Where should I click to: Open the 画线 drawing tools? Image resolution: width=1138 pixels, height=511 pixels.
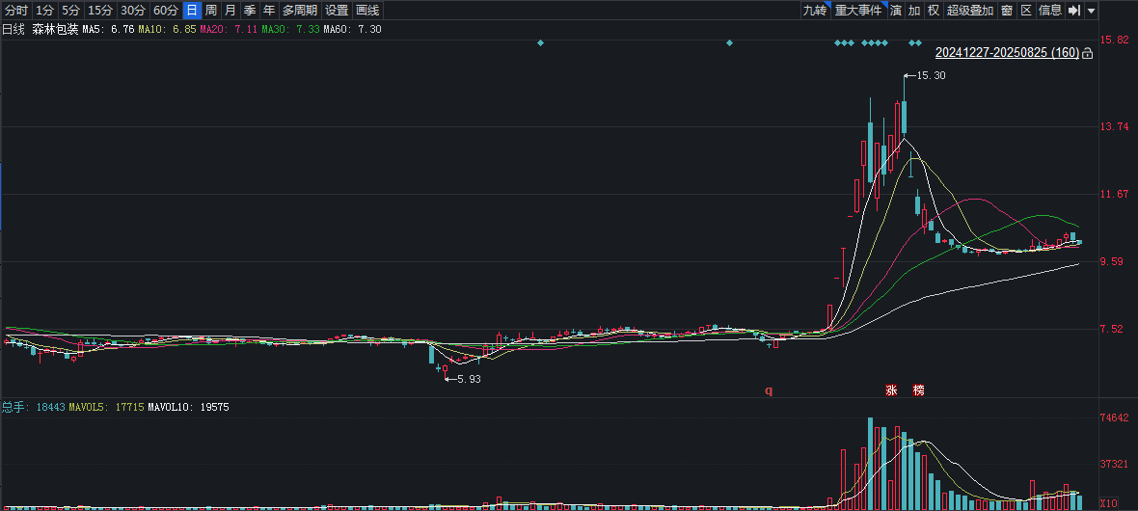[x=368, y=11]
